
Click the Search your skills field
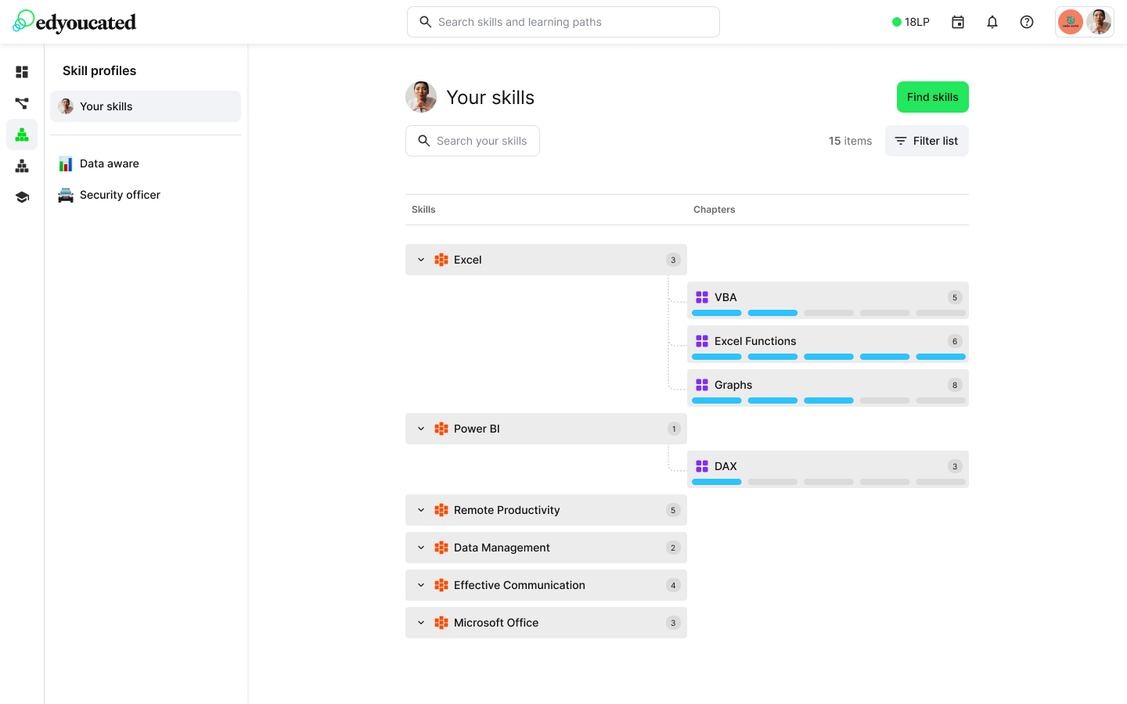pos(473,141)
